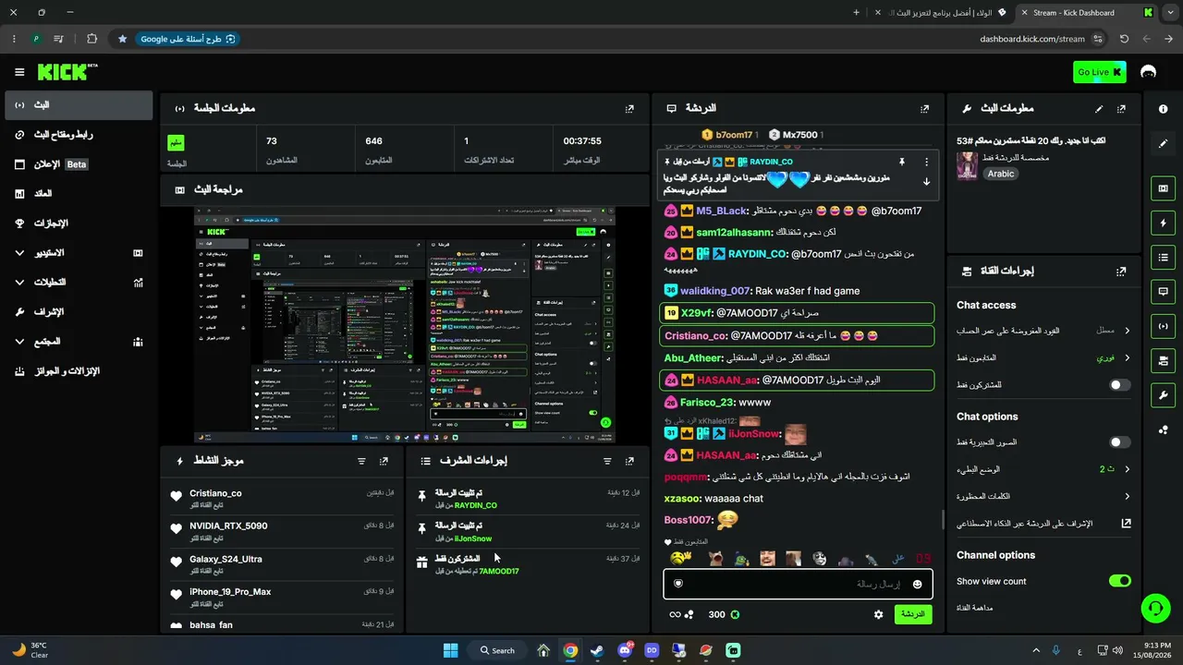This screenshot has width=1183, height=665.
Task: Send message with green الدردشة button
Action: pos(913,614)
